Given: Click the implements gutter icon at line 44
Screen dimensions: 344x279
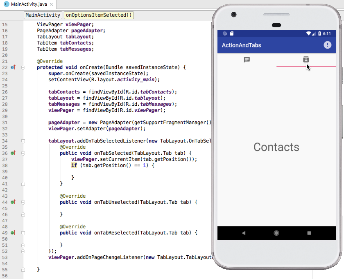Looking at the screenshot, I should tap(13, 202).
